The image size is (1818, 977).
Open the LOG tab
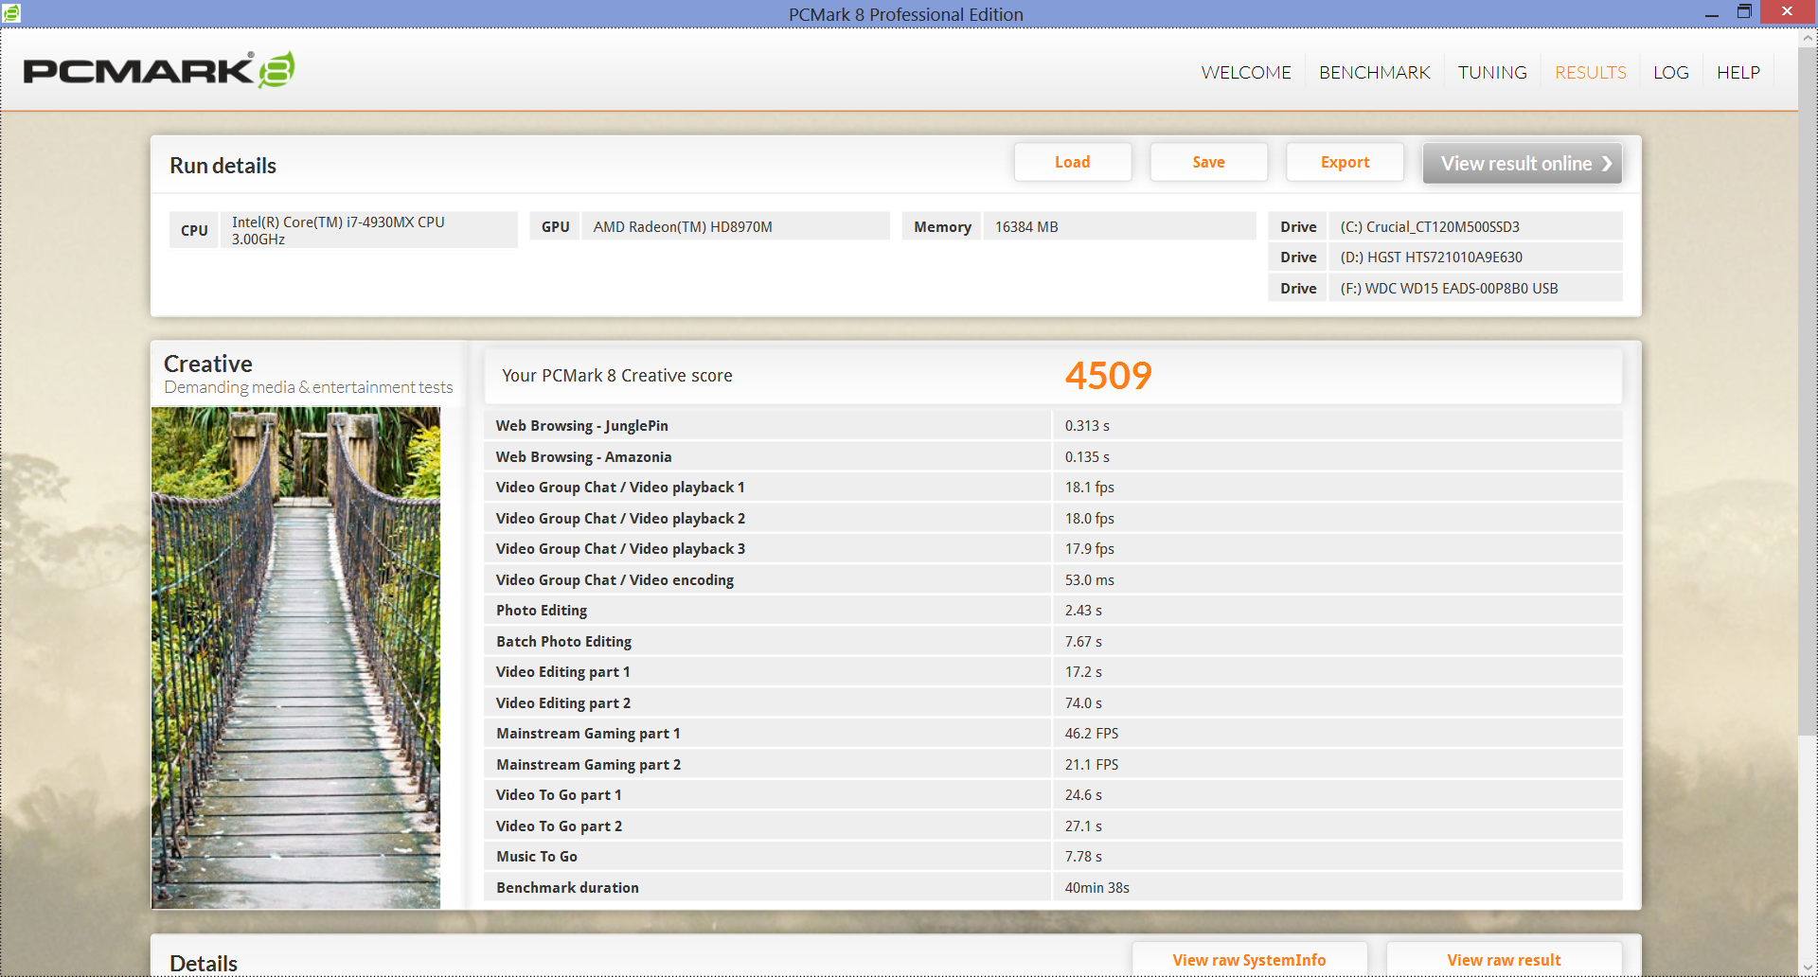(x=1670, y=73)
